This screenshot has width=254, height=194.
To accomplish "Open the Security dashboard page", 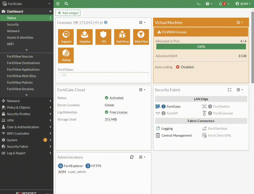I will click(x=13, y=25).
